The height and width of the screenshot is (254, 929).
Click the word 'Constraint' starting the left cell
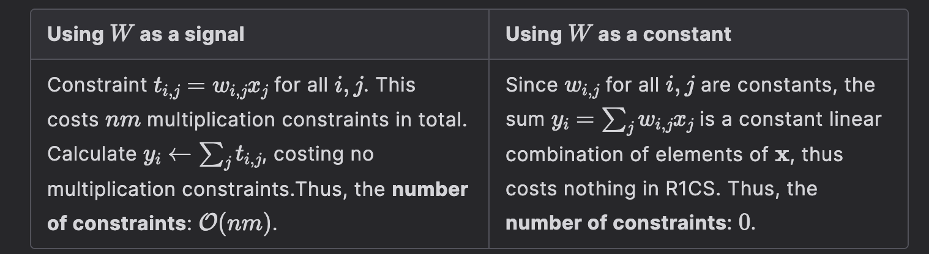pyautogui.click(x=97, y=85)
